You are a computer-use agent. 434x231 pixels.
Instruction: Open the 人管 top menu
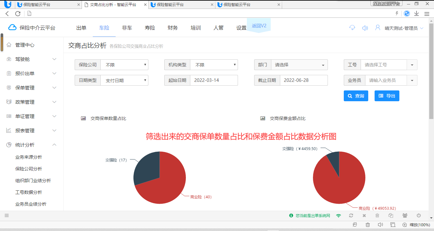[219, 28]
